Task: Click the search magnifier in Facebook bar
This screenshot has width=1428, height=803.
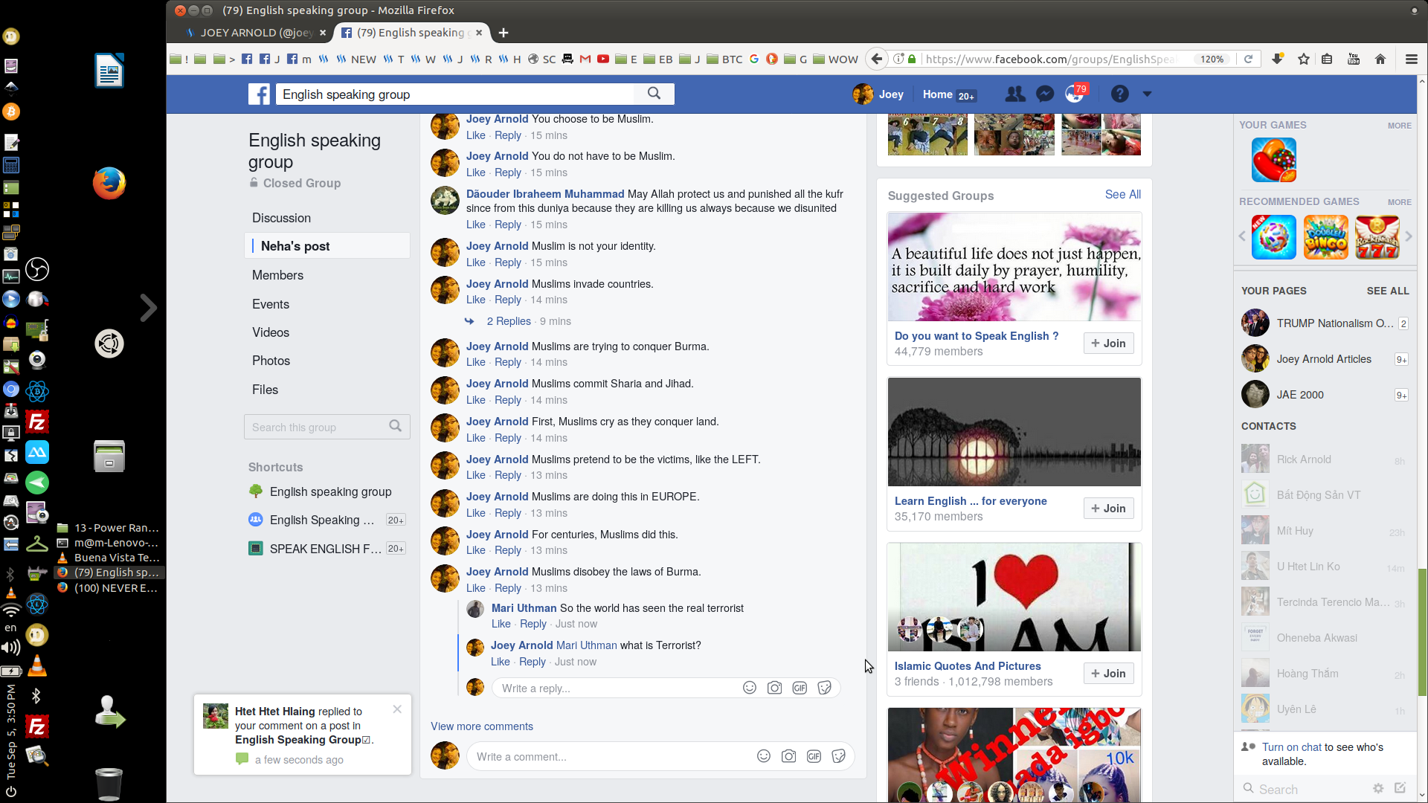Action: click(654, 94)
